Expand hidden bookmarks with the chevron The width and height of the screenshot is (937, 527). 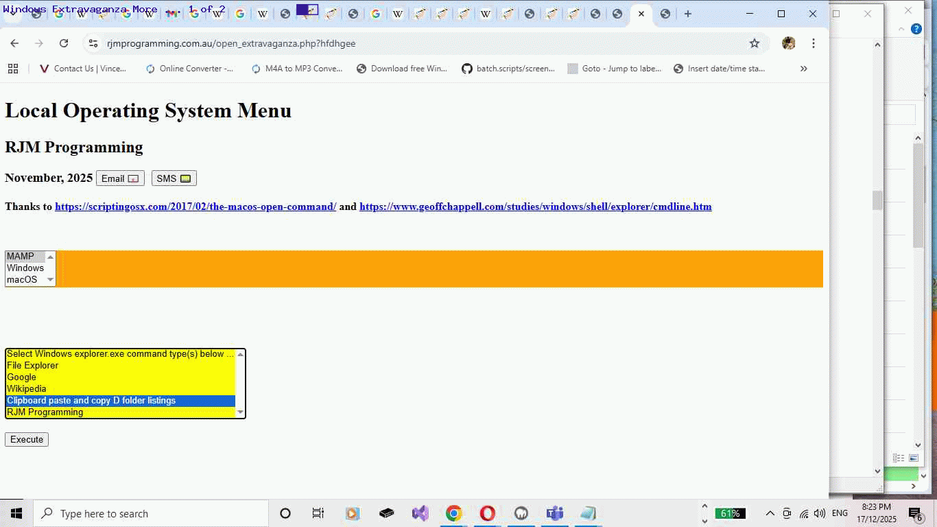click(803, 68)
